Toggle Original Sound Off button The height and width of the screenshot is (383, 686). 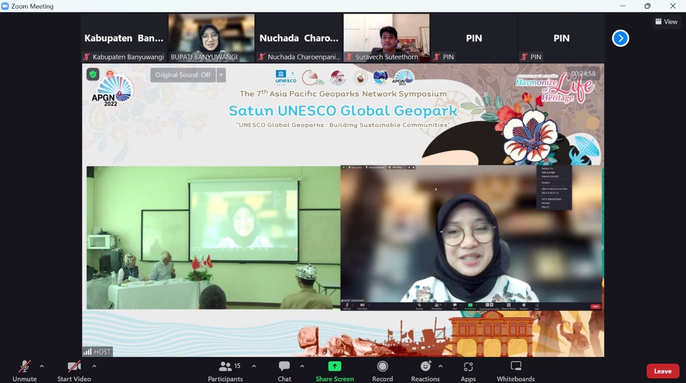(x=183, y=75)
